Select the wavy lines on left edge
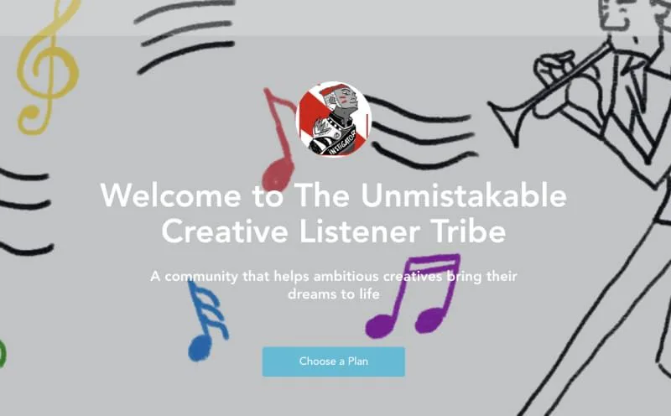 click(x=27, y=212)
